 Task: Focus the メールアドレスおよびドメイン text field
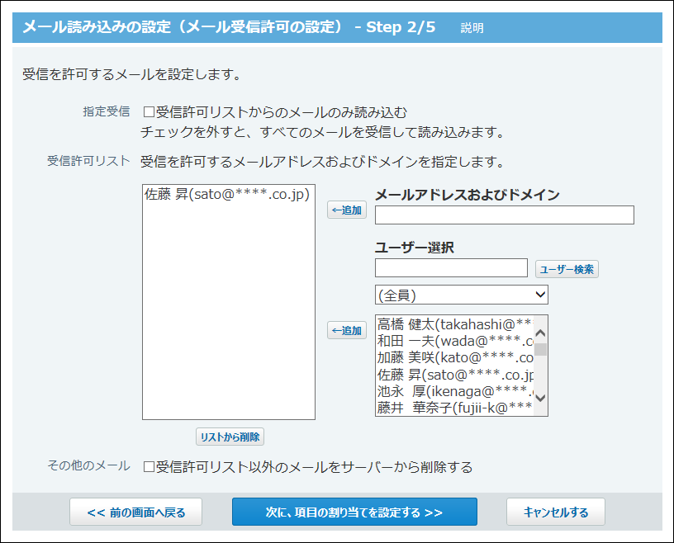504,215
